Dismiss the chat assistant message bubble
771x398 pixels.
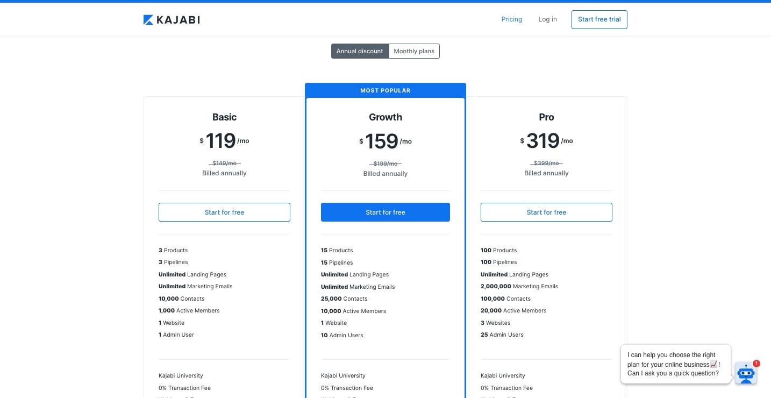(676, 364)
